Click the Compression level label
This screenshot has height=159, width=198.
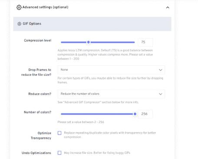tap(38, 40)
